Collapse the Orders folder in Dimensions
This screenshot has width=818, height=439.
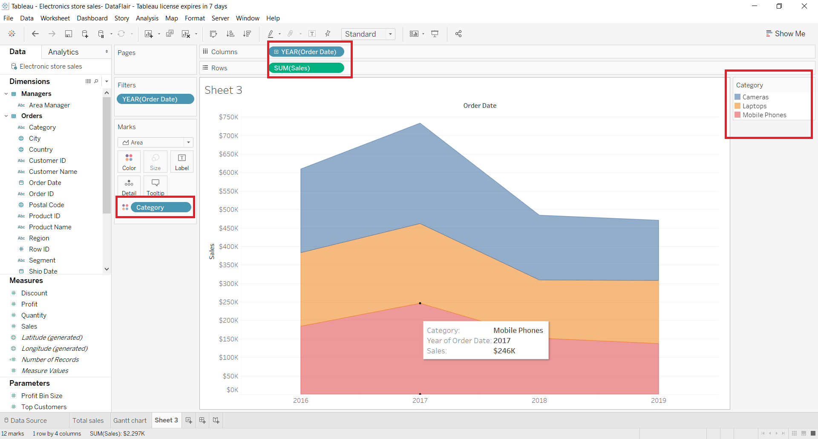(6, 116)
